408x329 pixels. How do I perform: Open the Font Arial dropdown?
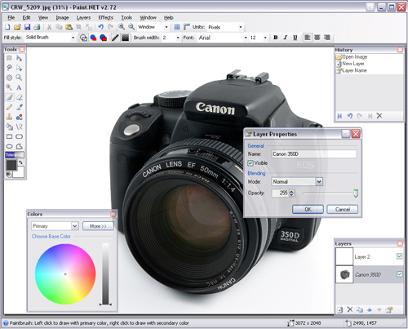coord(246,38)
